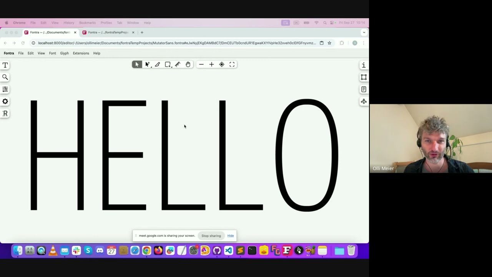
Task: Open the macOS Bookmarks menu
Action: [87, 23]
